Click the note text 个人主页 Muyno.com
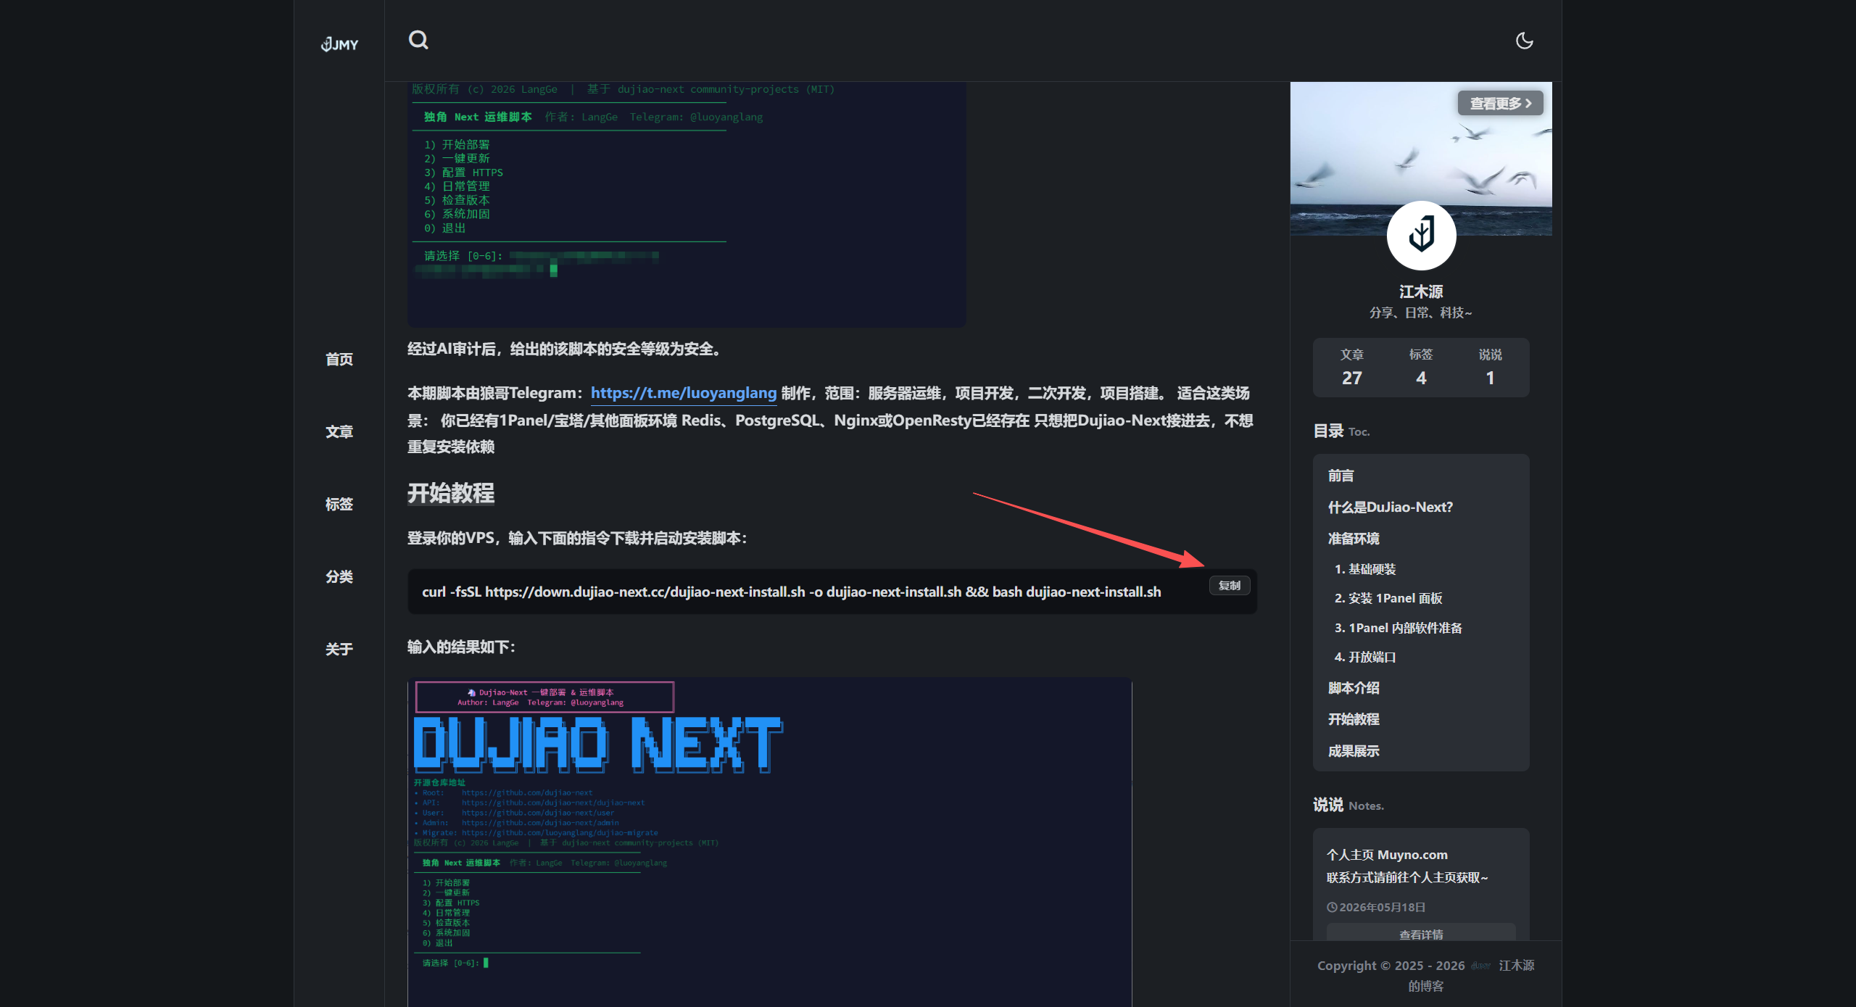 click(x=1387, y=855)
